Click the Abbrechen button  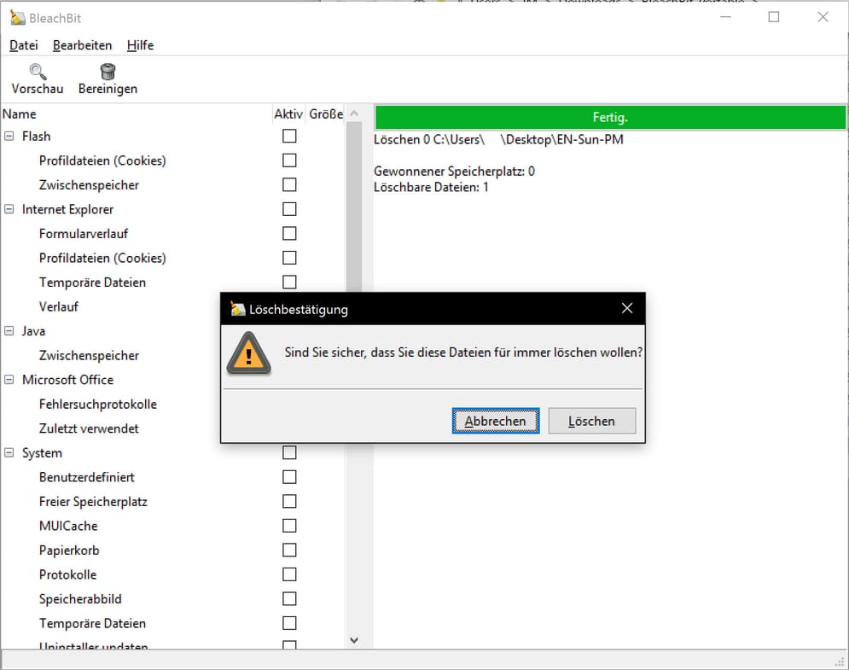point(496,421)
